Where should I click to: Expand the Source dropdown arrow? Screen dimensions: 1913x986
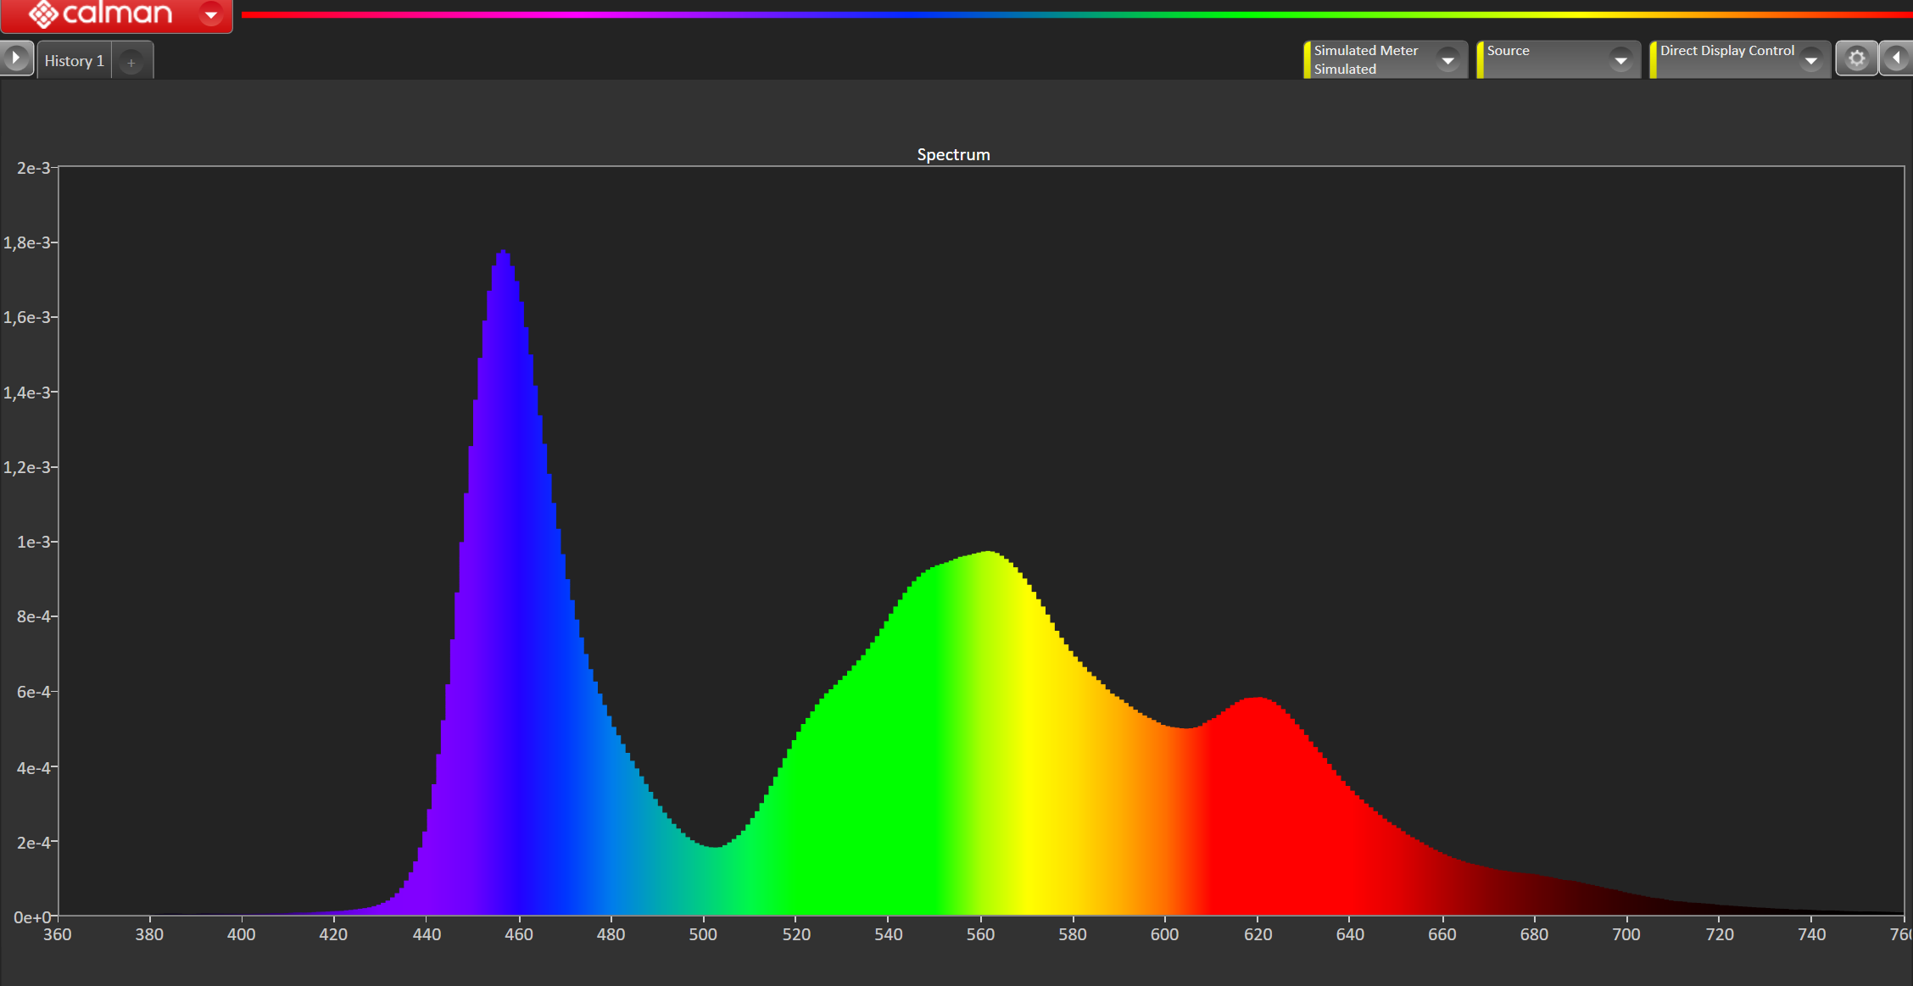1620,60
